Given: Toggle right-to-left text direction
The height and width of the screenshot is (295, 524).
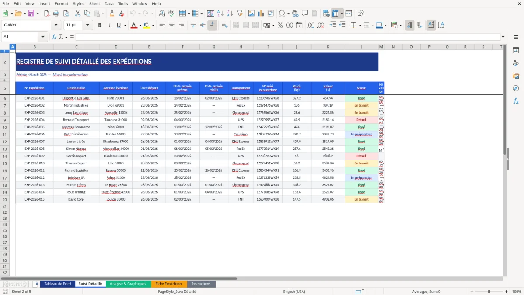Looking at the screenshot, I should coord(419,25).
